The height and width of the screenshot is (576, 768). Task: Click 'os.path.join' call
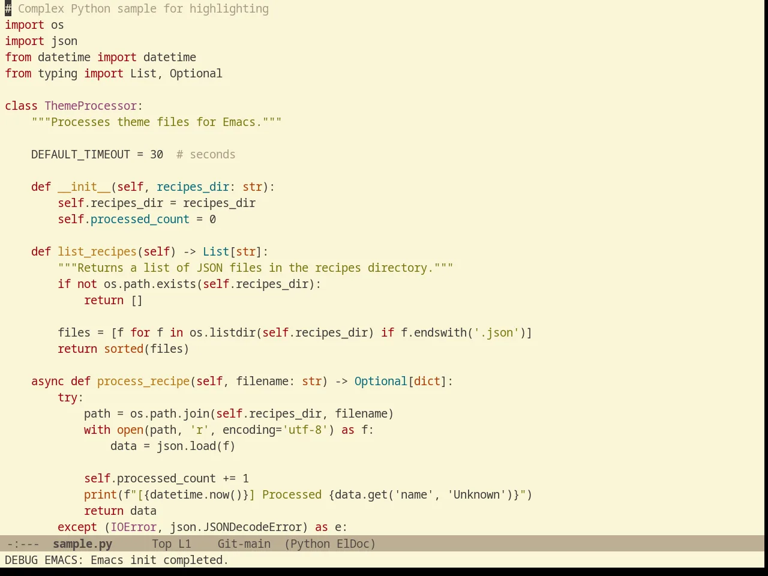pos(169,413)
